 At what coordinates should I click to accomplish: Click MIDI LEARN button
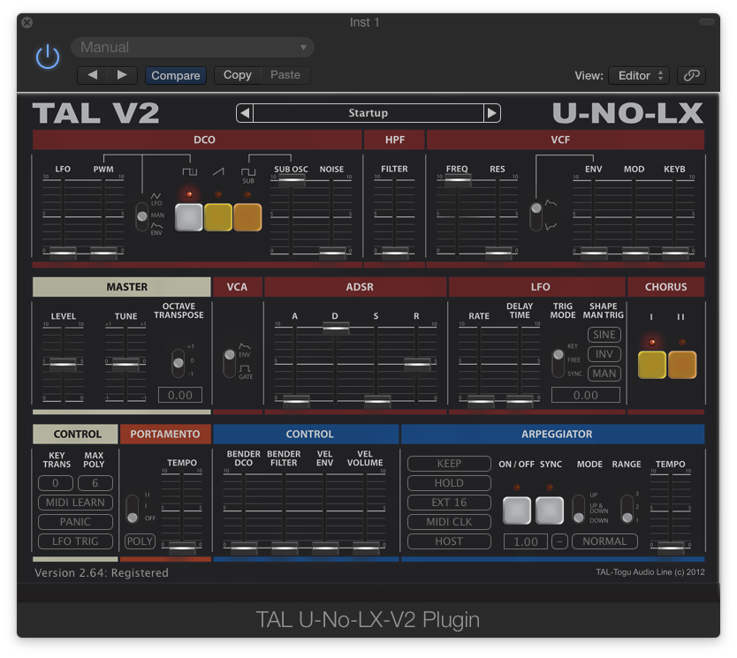coord(75,503)
